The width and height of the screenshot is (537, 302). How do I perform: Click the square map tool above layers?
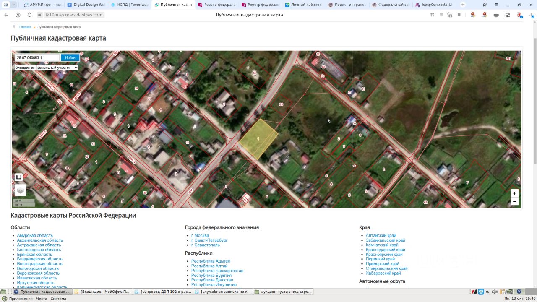(18, 177)
